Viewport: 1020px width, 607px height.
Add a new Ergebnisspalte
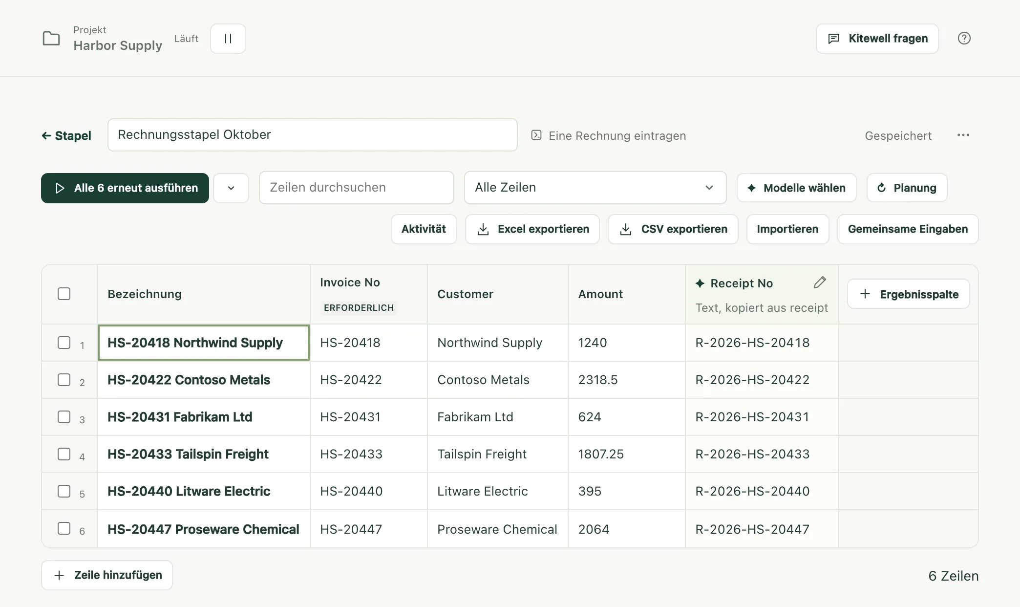909,294
